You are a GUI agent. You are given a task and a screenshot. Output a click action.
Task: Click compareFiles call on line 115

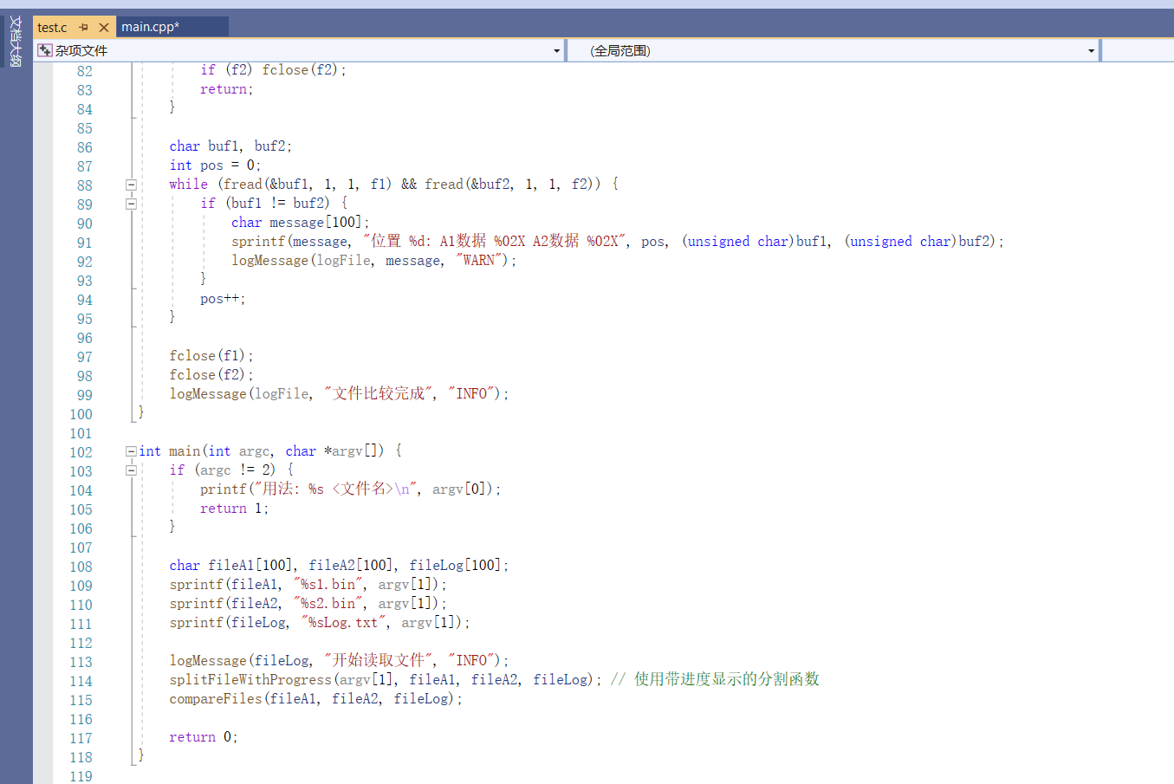316,699
